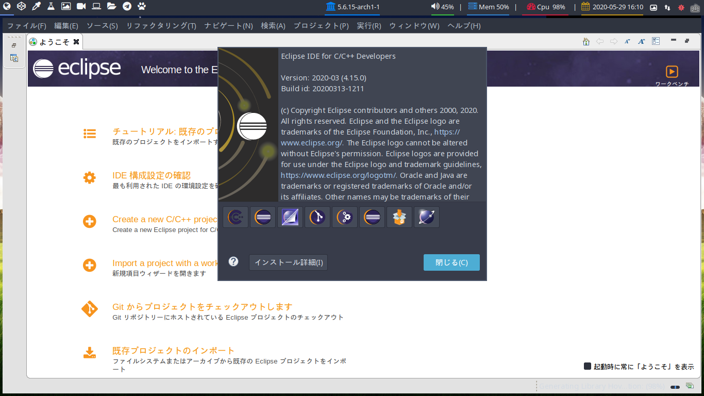Click the インストール詳細(I) button
The width and height of the screenshot is (704, 396).
289,262
